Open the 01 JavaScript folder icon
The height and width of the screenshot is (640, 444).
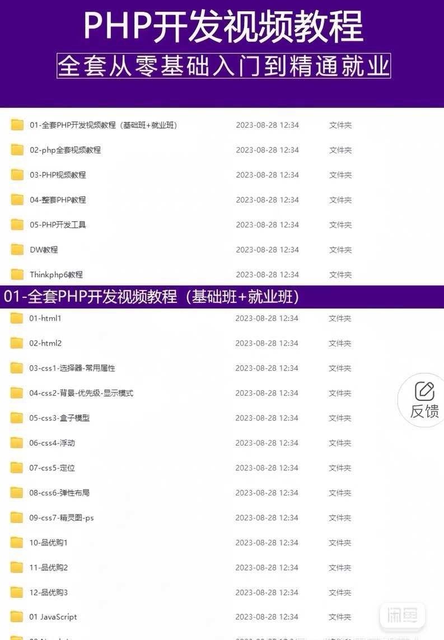coord(17,616)
